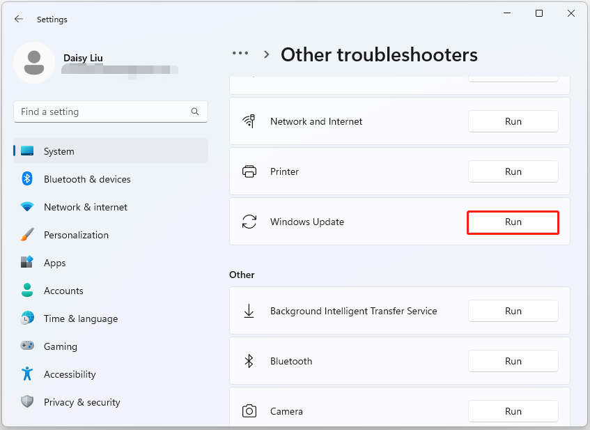Click the Camera label text
This screenshot has width=590, height=430.
286,411
